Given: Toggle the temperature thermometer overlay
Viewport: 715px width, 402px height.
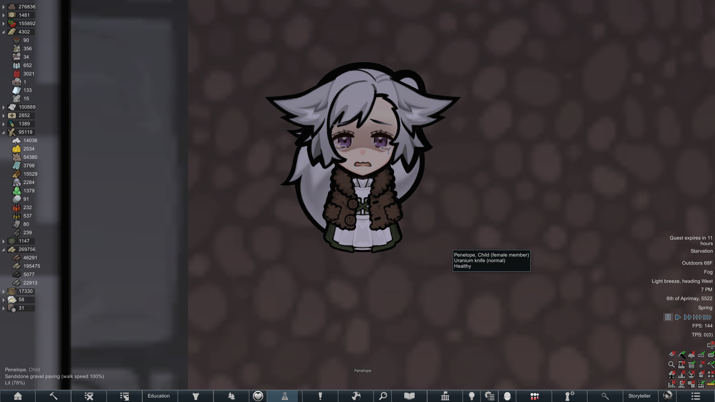Looking at the screenshot, I should (701, 365).
